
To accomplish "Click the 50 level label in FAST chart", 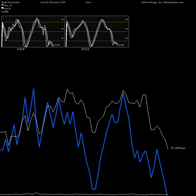I will 62,29.
